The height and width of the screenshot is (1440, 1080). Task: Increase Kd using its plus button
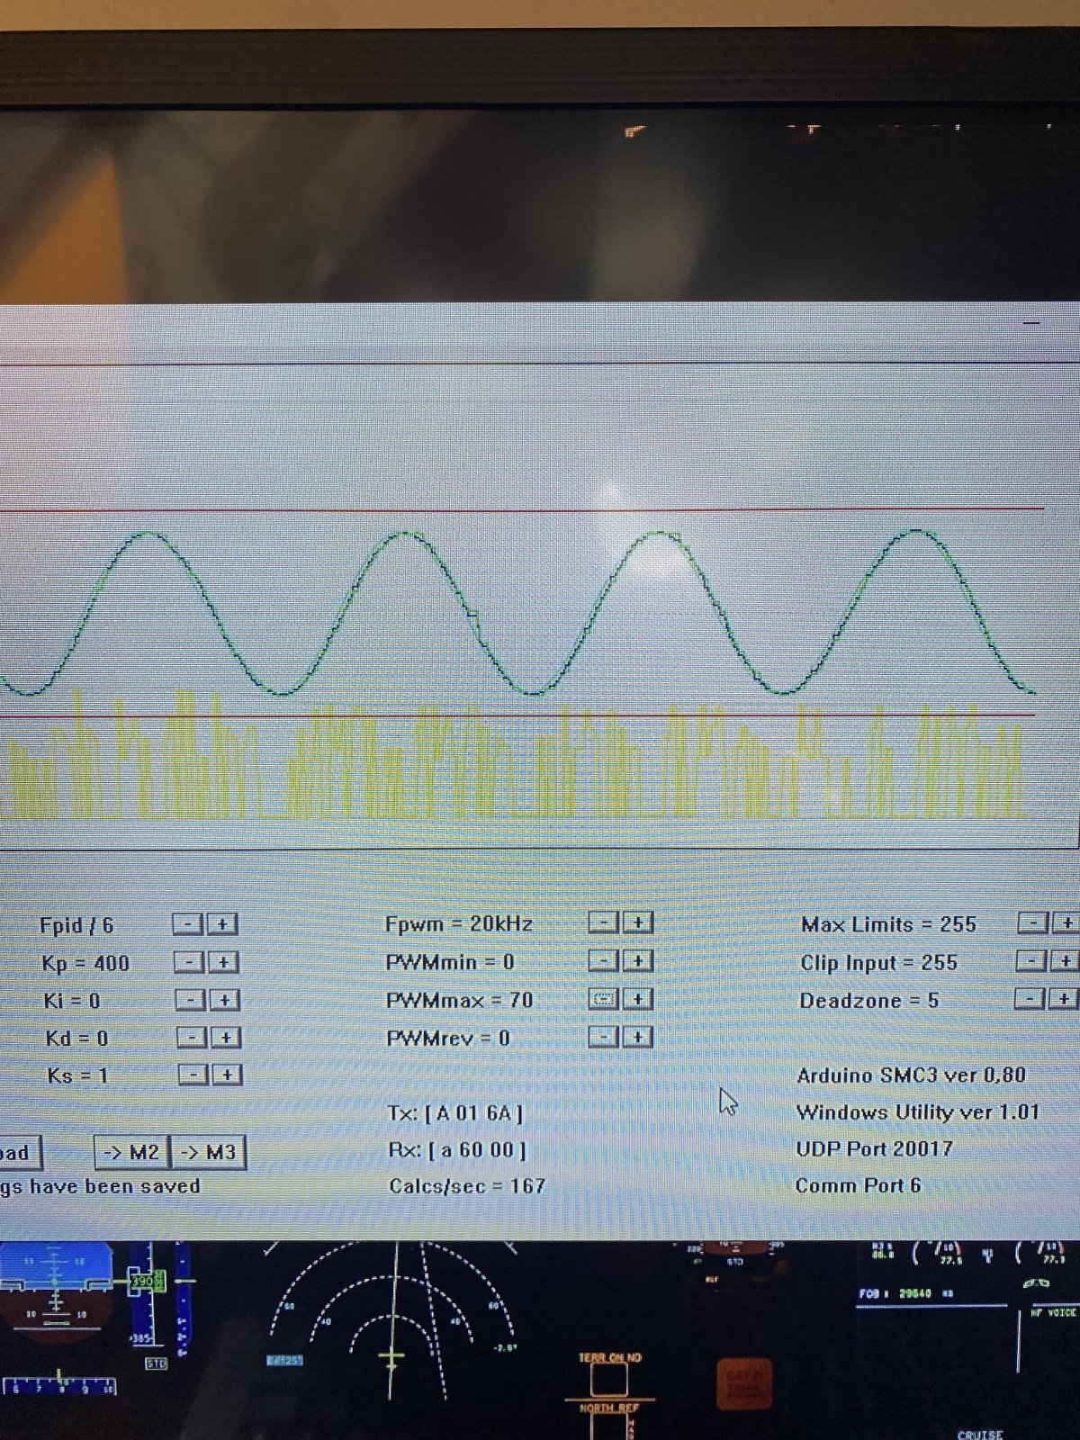pos(225,1038)
